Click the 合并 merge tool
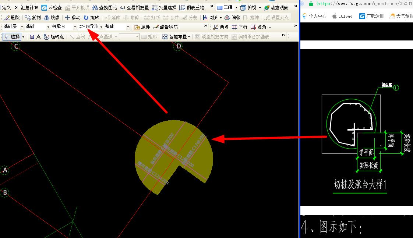 click(171, 17)
